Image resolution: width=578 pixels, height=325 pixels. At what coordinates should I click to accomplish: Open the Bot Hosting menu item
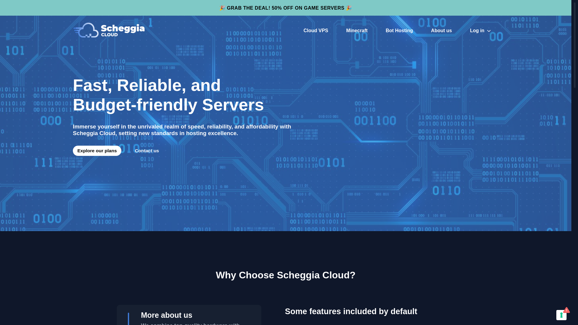click(399, 31)
